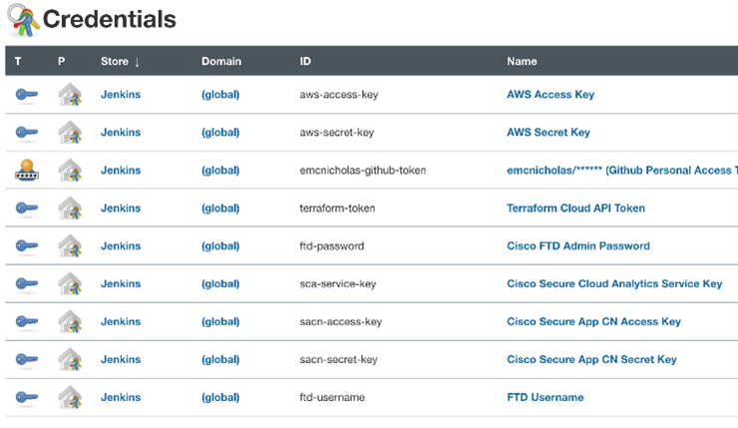738x428 pixels.
Task: Open the (global) domain for ftd-password
Action: tap(220, 246)
